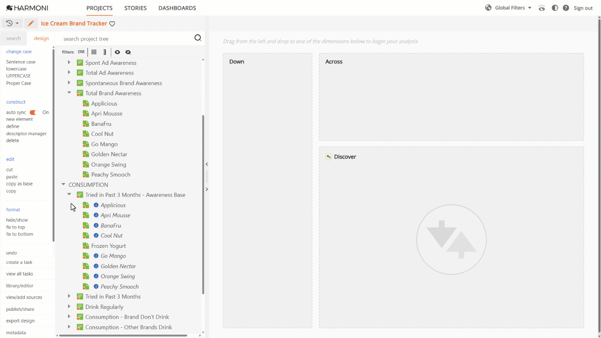Apply Sentence case

(x=21, y=62)
